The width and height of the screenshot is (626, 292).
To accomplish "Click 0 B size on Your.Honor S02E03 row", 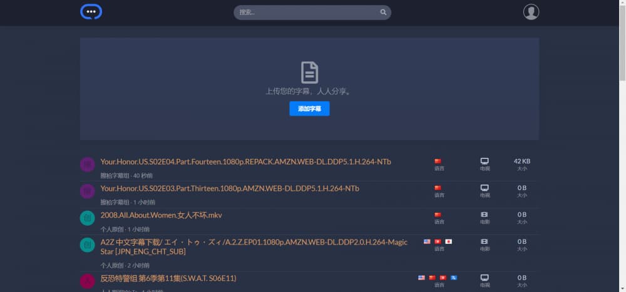I will [522, 188].
